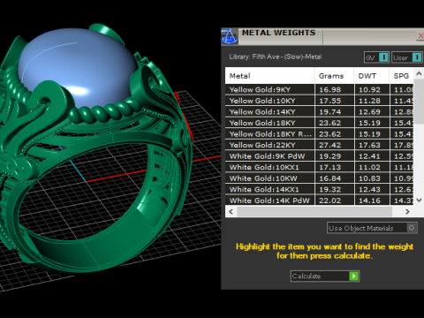Click the 17.63 DWT cell
424x318 pixels.
pos(372,145)
